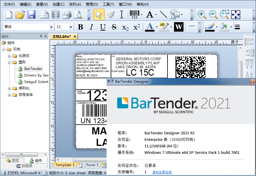Screen dimensions: 256x176
Task: Open the 帮助(H) menu
Action: (x=143, y=4)
